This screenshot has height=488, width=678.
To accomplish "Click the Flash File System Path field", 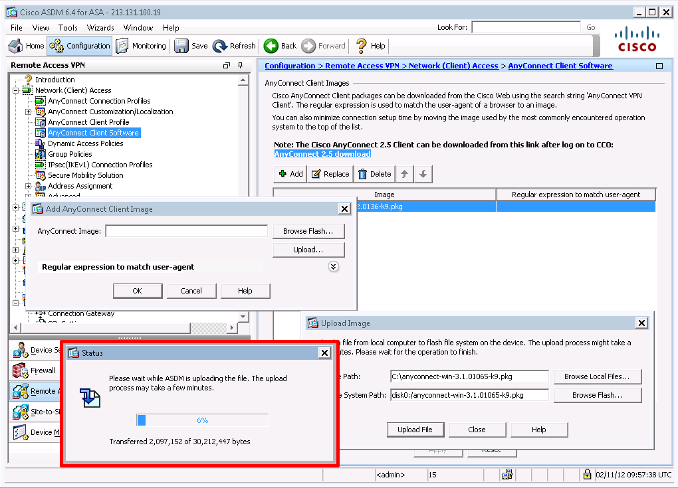I will [x=469, y=395].
